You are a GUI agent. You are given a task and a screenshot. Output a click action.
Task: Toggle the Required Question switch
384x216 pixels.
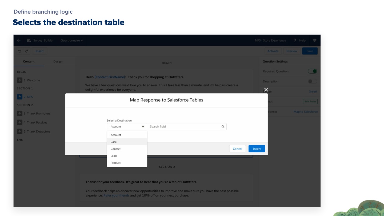tap(313, 71)
